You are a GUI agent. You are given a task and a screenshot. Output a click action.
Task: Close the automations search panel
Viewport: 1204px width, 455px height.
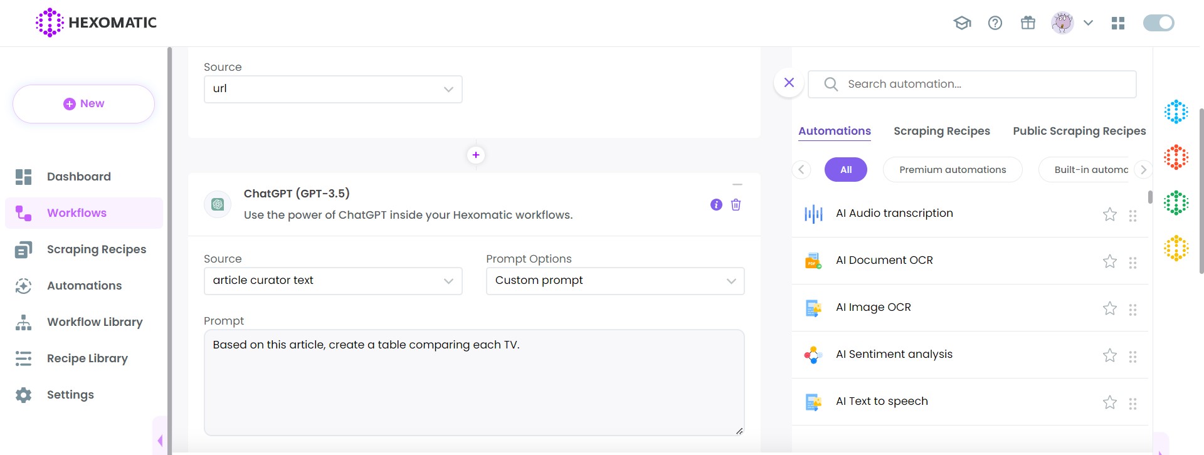(x=789, y=83)
